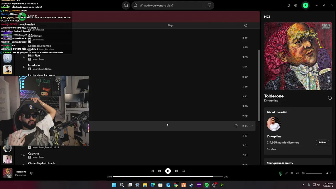Open "This Is" playlist thumbnail in sidebar

click(7, 70)
